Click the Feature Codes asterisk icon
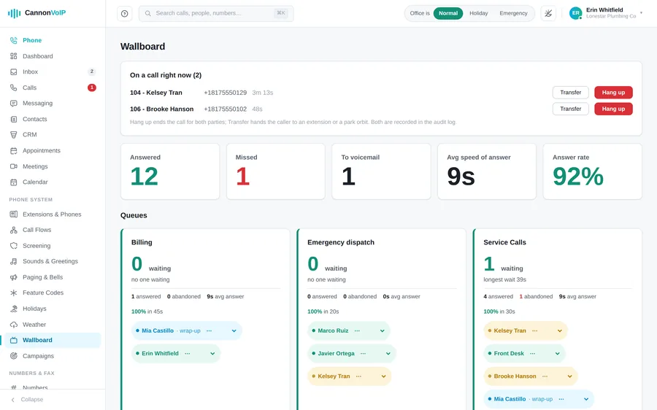657x410 pixels. point(14,293)
